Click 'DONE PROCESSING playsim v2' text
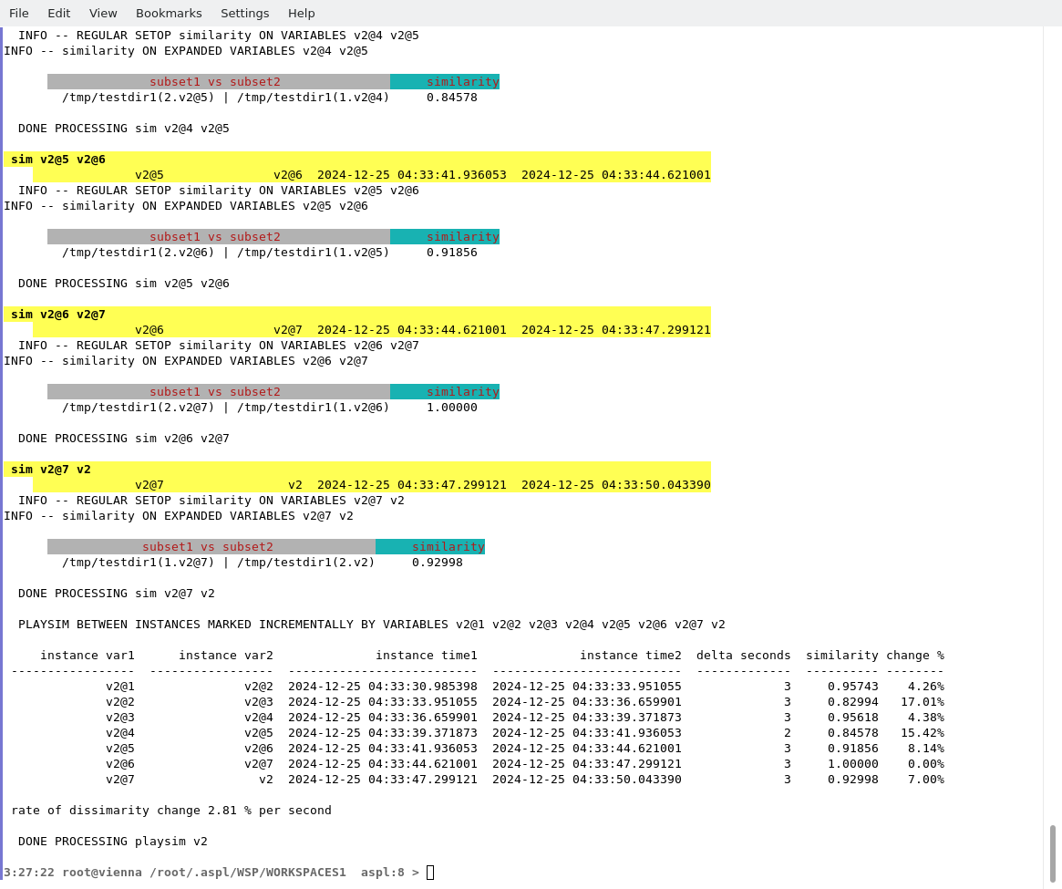The height and width of the screenshot is (889, 1062). point(113,842)
